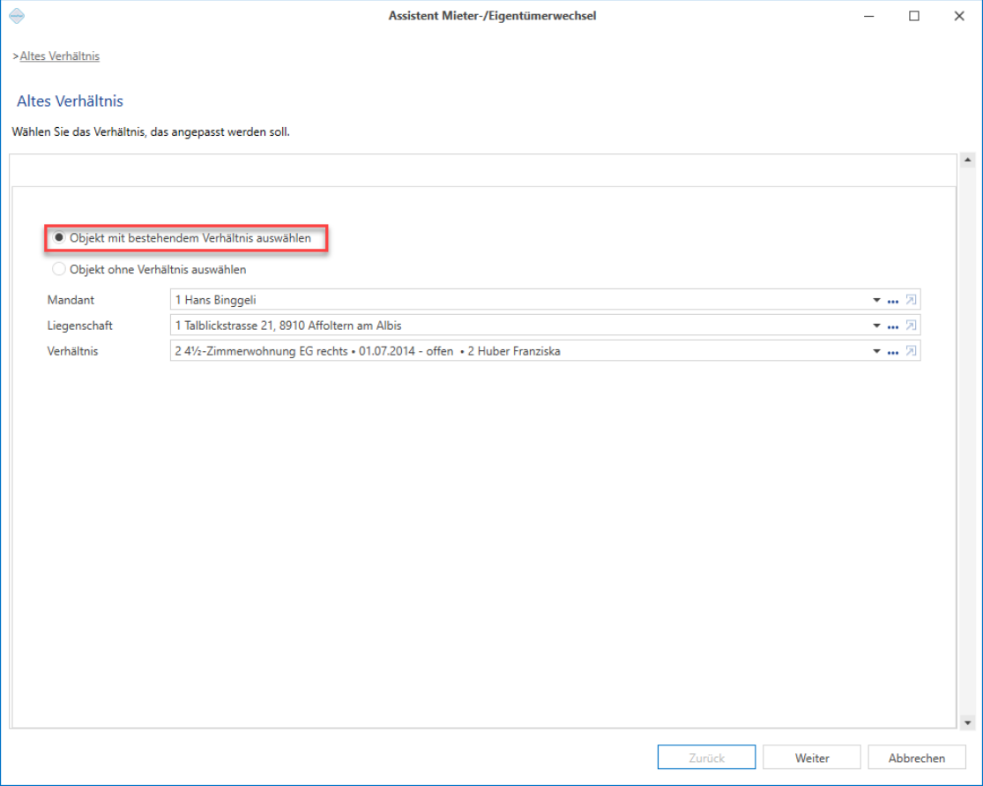Expand the Mandant dropdown arrow
This screenshot has width=983, height=786.
click(x=876, y=300)
